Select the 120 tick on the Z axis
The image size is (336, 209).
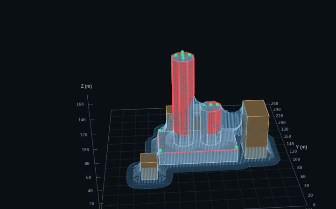[x=84, y=135]
